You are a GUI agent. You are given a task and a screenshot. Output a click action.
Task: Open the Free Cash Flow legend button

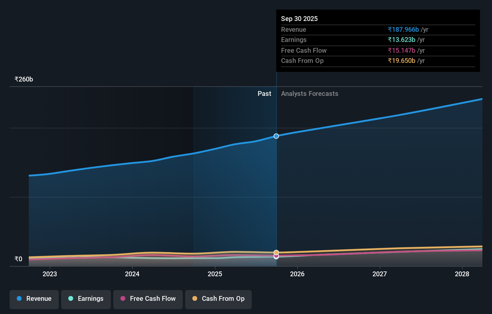148,299
